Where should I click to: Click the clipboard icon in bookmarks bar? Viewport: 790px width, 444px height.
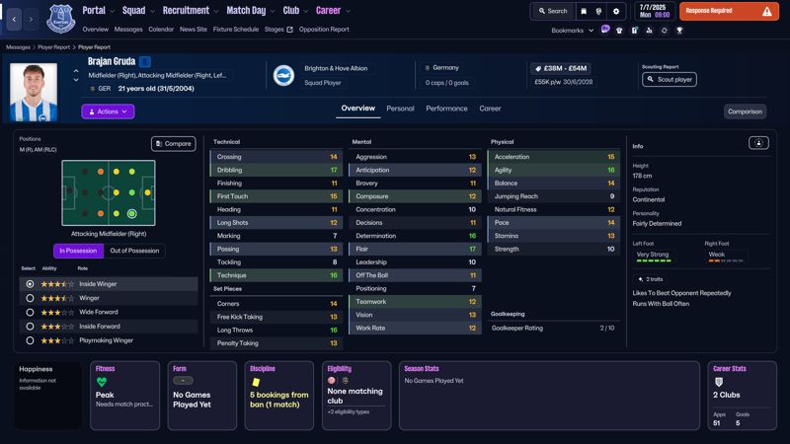(x=634, y=31)
